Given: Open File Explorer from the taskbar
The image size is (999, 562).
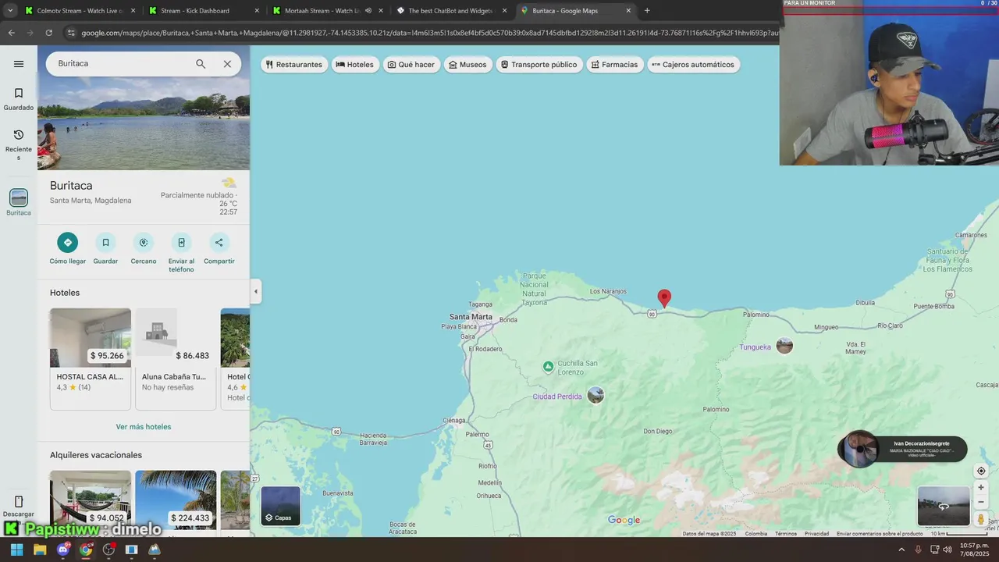Looking at the screenshot, I should (40, 550).
